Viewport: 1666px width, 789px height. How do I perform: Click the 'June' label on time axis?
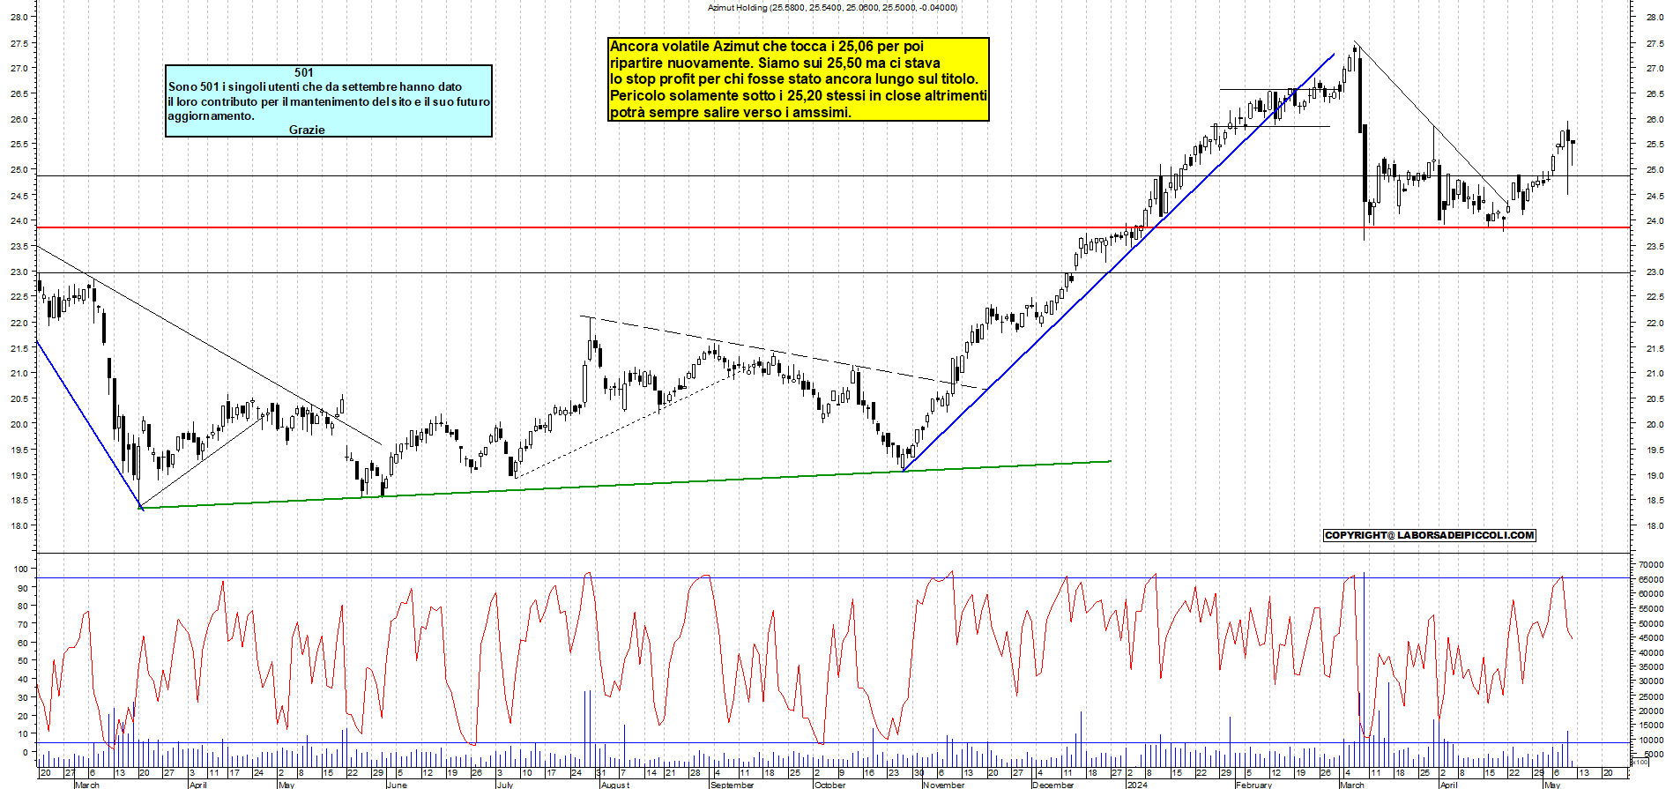397,785
